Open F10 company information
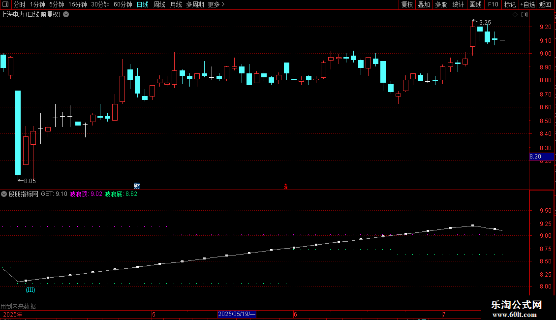 (493, 4)
